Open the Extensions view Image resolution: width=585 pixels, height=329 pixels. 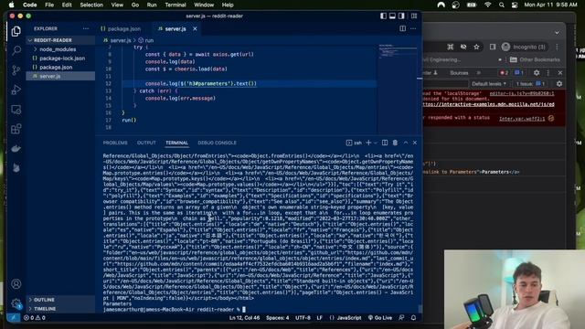click(x=16, y=129)
